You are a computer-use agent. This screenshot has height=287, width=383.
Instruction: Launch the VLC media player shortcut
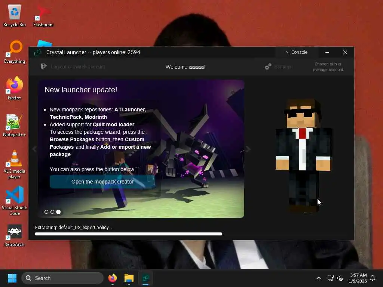(15, 165)
